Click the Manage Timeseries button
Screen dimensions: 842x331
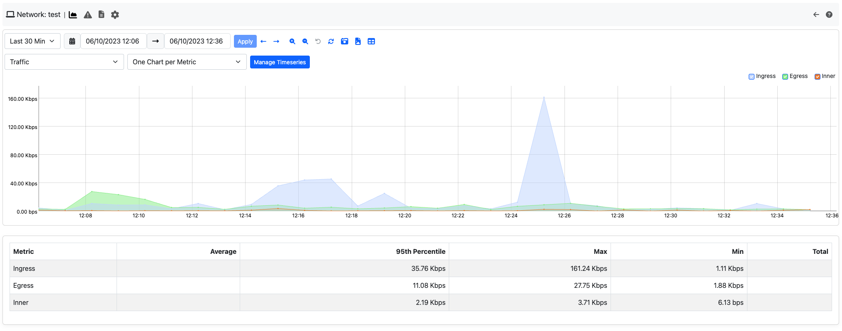pos(280,62)
